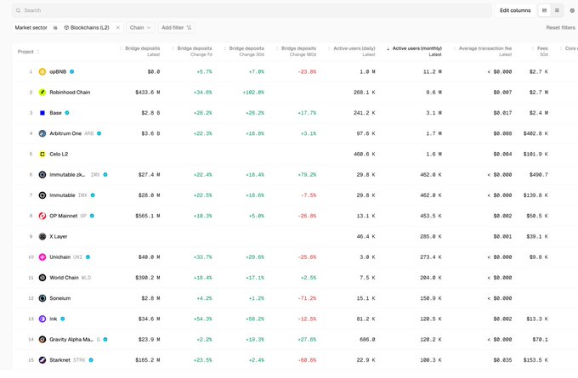Open the X Layer project

[59, 236]
